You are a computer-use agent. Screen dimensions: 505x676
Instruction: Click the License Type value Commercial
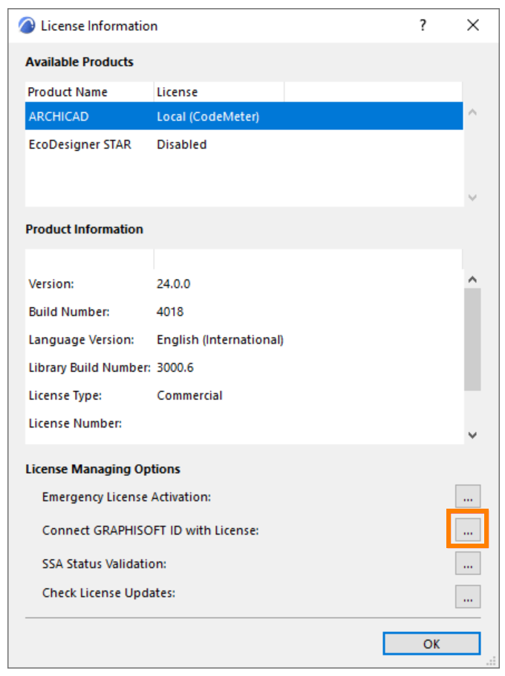coord(189,396)
